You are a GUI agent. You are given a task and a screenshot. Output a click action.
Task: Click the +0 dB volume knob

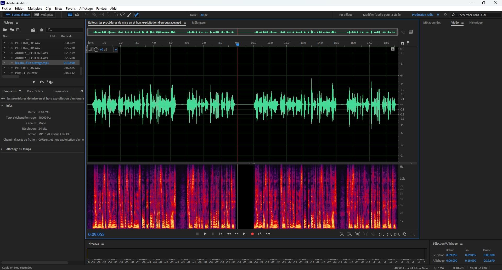(96, 49)
